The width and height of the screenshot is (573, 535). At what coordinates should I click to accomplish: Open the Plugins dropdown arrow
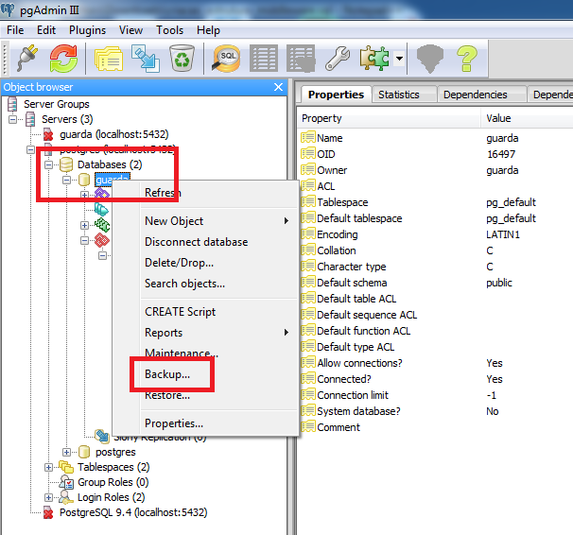click(399, 59)
